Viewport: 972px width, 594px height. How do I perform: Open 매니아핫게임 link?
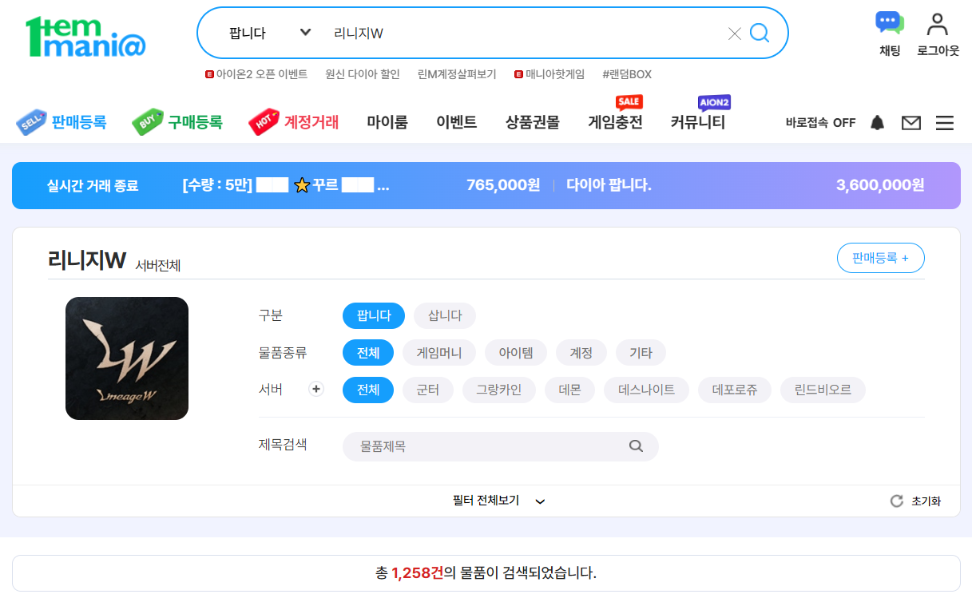(x=549, y=74)
